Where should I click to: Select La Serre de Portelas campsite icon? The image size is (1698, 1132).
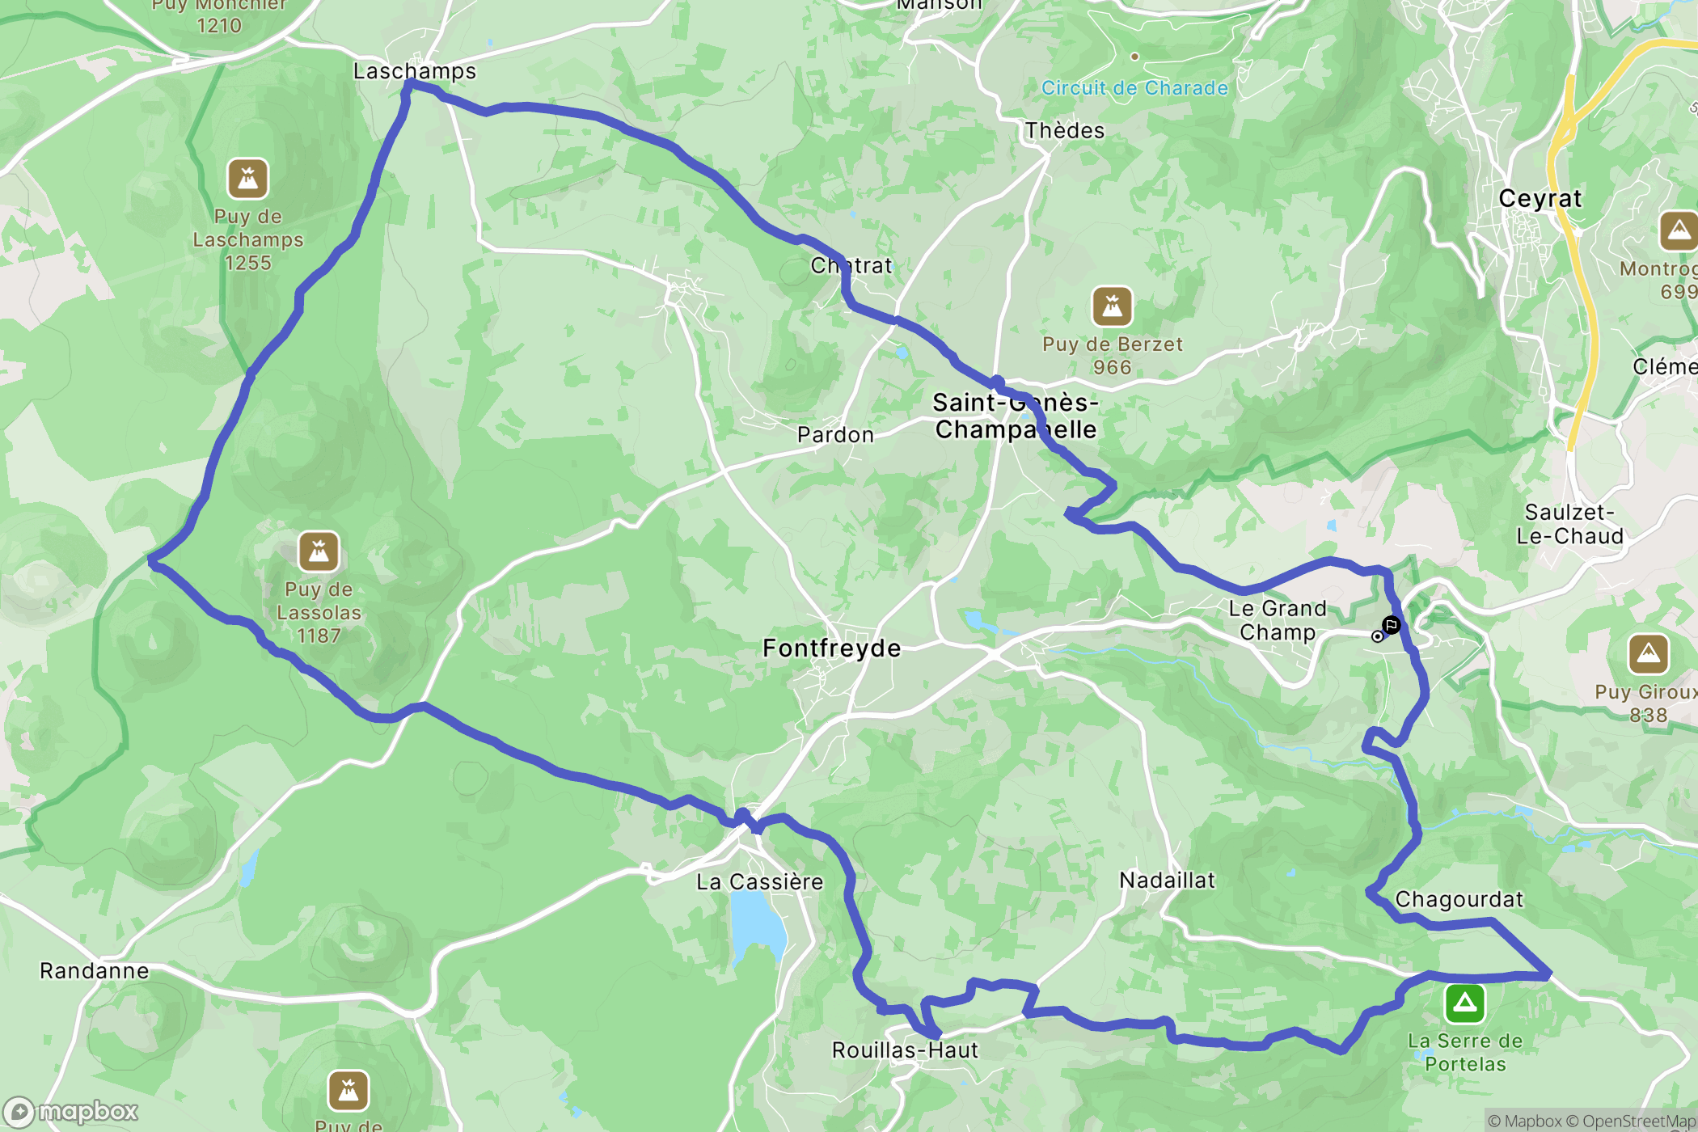(1465, 1003)
